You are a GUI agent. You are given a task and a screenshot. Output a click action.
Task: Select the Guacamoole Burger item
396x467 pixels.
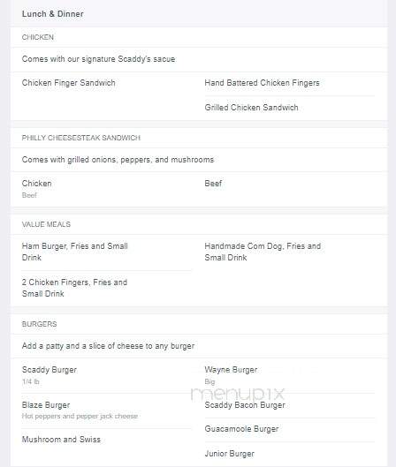(x=241, y=429)
